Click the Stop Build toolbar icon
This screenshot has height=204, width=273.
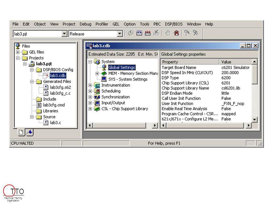tap(156, 33)
